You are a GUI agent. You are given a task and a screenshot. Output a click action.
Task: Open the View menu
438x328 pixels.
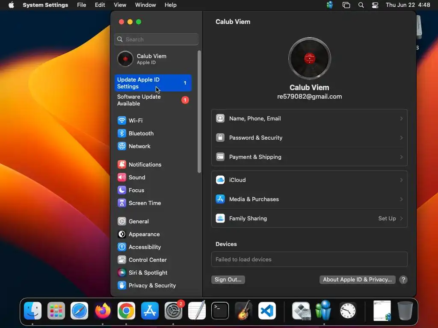coord(120,5)
